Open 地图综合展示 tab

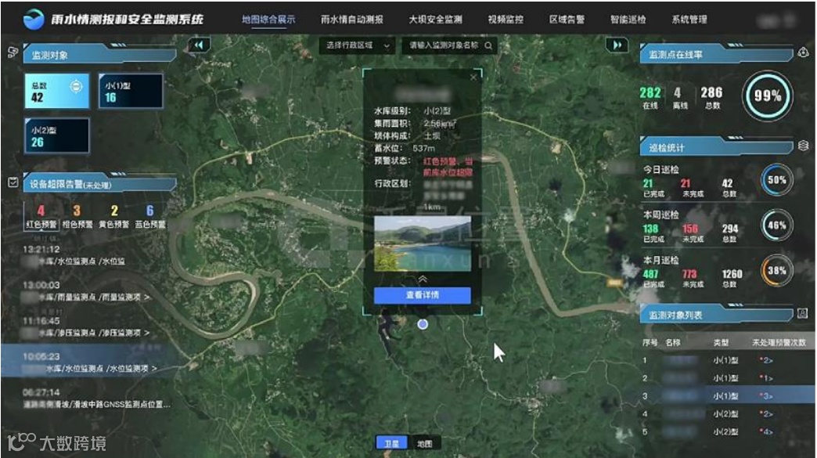[x=268, y=20]
